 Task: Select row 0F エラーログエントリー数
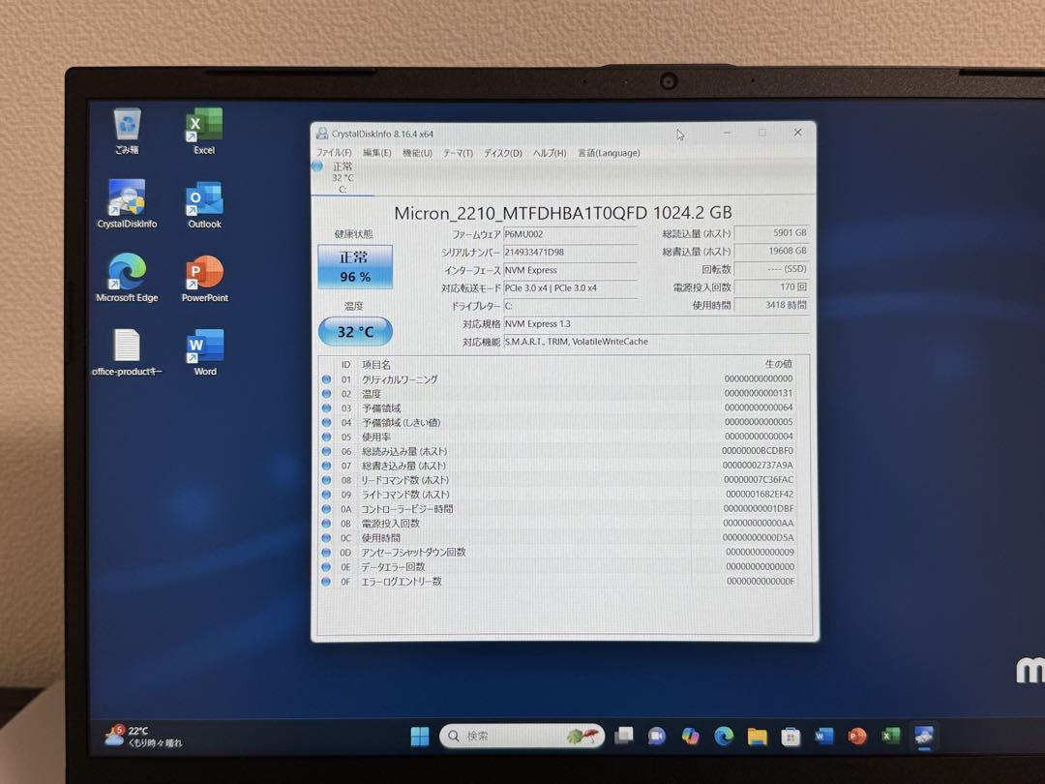coord(558,582)
